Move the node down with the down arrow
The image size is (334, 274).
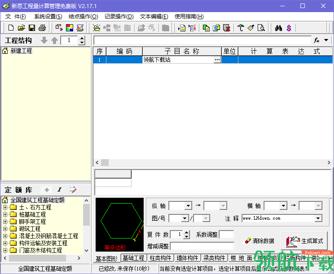44,40
